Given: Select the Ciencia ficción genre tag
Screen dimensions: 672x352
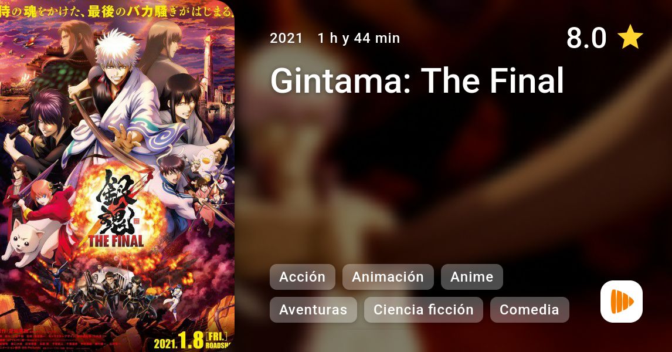Looking at the screenshot, I should [423, 310].
